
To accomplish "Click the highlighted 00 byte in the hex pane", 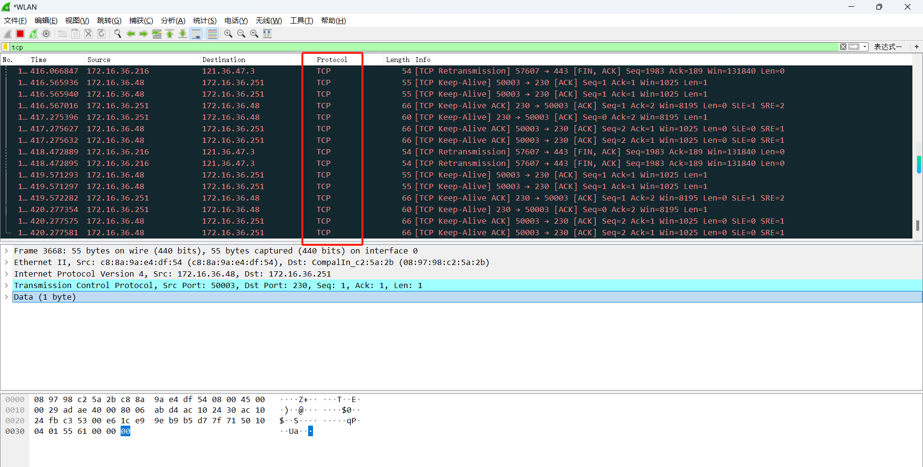I will pos(125,431).
